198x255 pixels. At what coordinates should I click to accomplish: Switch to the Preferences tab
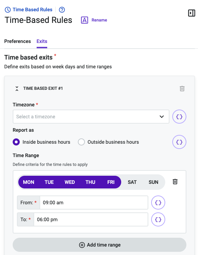coord(17,41)
